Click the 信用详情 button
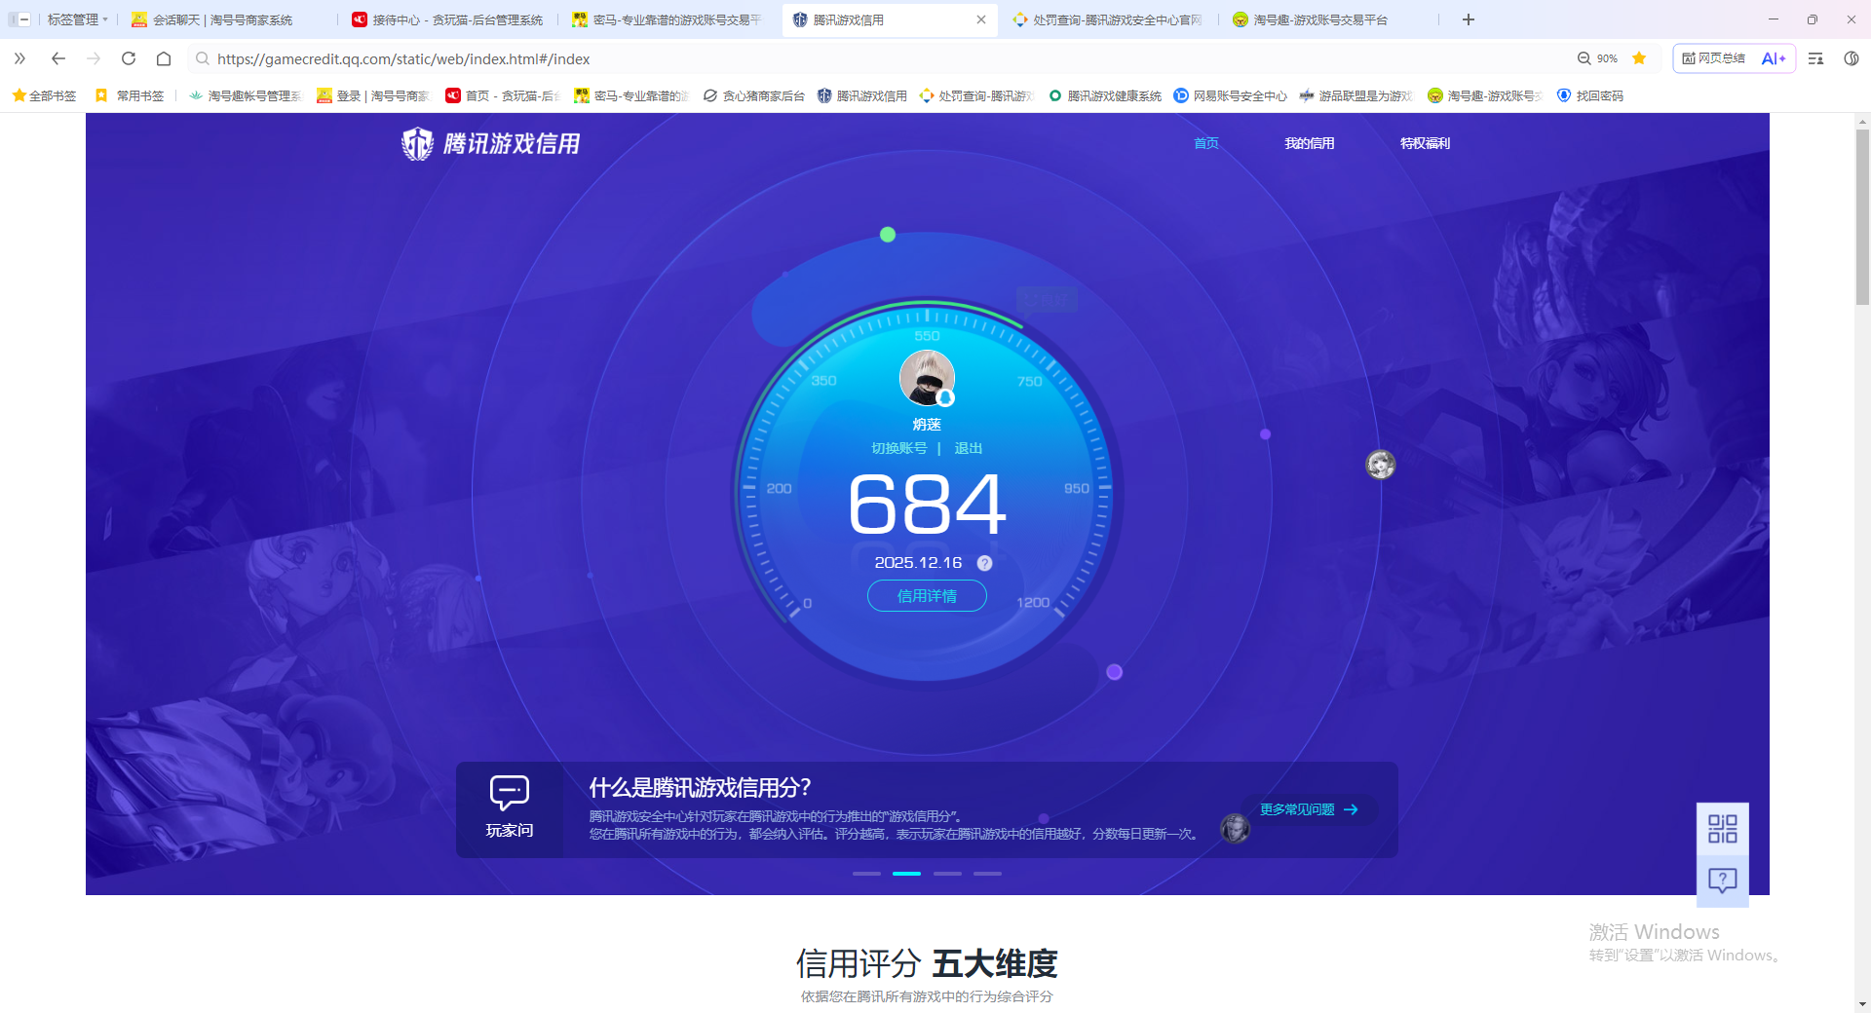This screenshot has width=1871, height=1013. coord(927,595)
